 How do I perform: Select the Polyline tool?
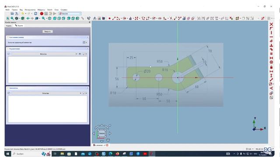[x=143, y=18]
